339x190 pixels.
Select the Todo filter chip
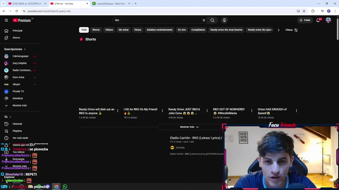84,30
